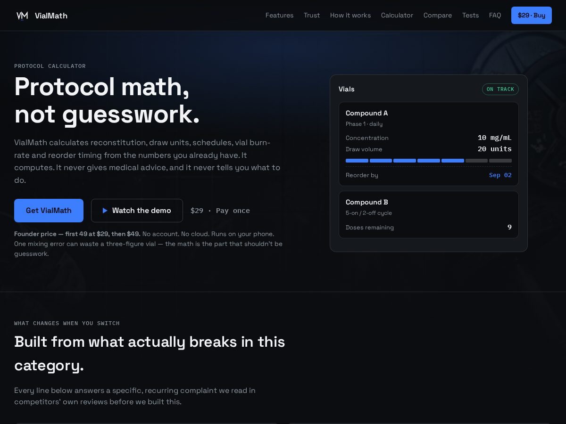The height and width of the screenshot is (424, 566).
Task: Click the Compound A card title
Action: [366, 113]
